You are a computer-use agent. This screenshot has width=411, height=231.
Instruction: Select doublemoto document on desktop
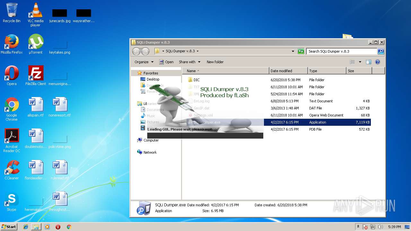(35, 139)
